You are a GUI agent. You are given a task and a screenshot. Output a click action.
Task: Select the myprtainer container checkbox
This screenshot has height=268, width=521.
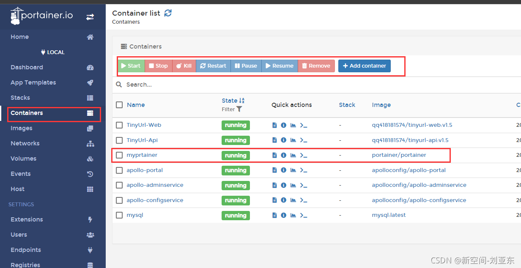[x=119, y=155]
